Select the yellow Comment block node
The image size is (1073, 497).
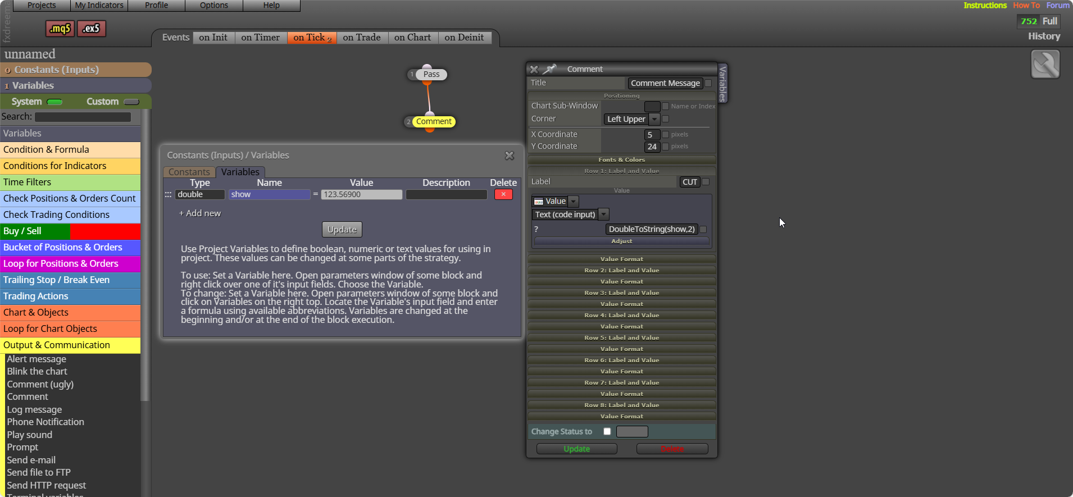[434, 121]
